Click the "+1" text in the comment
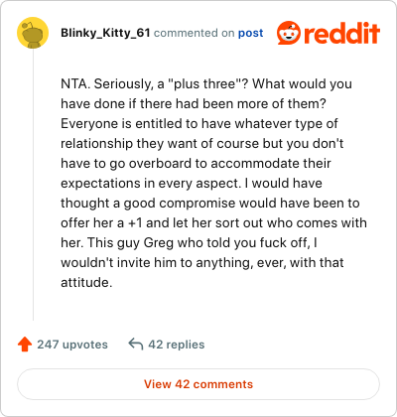397x417 pixels. coord(135,222)
